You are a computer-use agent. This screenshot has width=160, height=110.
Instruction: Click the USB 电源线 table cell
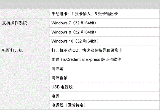pos(104,87)
